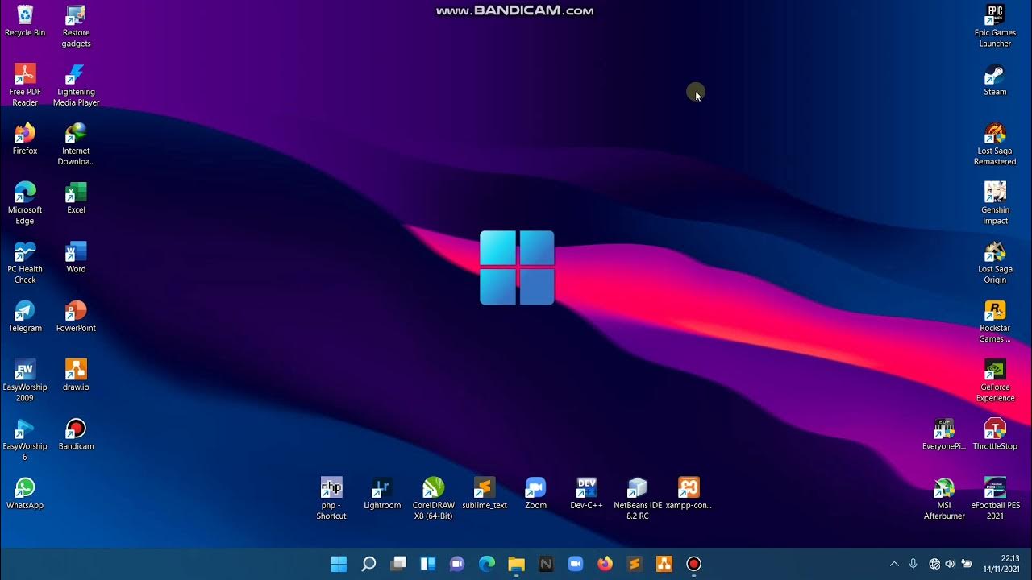Select the sublime_text desktop shortcut
The image size is (1032, 580).
coord(485,493)
